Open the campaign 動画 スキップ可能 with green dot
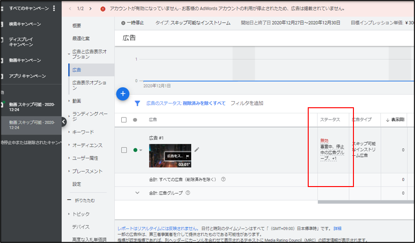 (x=32, y=107)
